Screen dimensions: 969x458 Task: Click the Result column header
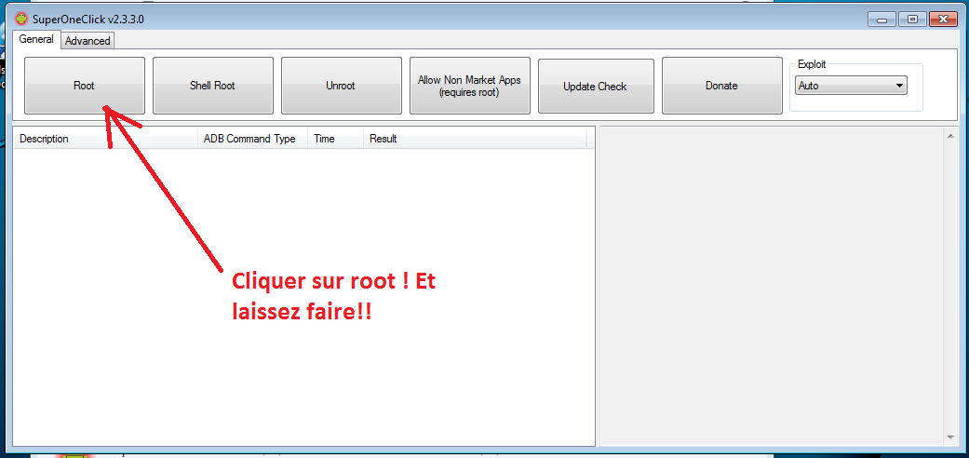[475, 139]
